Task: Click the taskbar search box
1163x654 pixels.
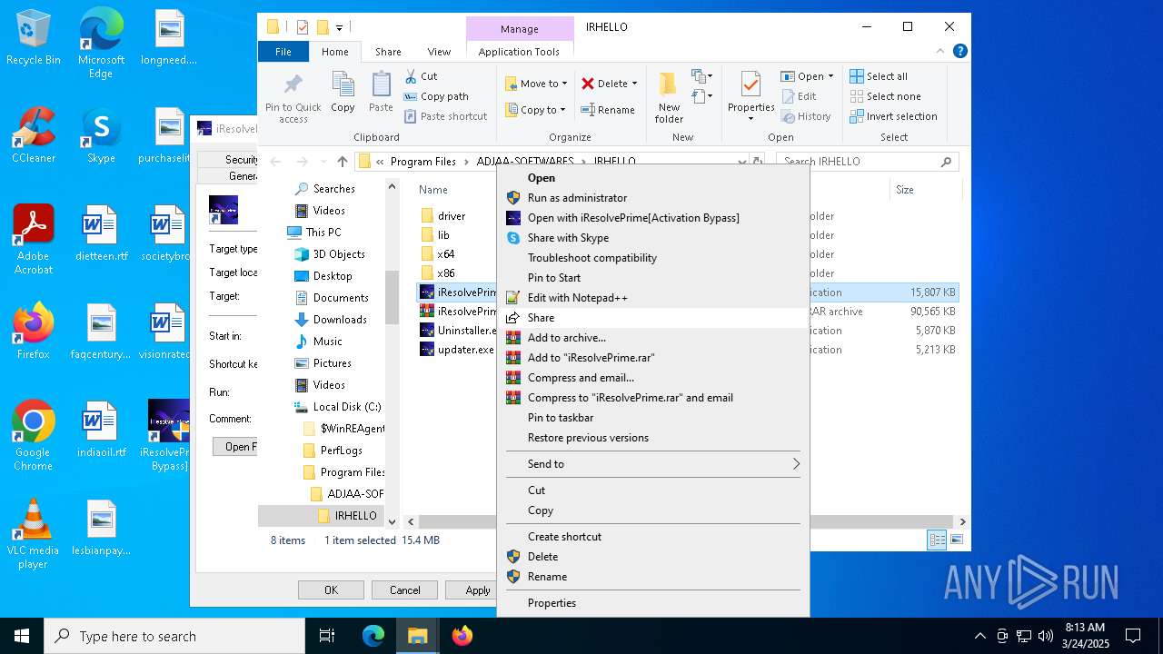Action: tap(174, 636)
